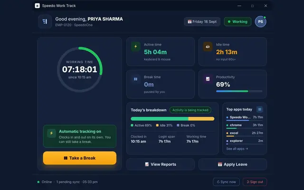Click the square icon beside Top apps today
This screenshot has height=190, width=304.
click(260, 109)
